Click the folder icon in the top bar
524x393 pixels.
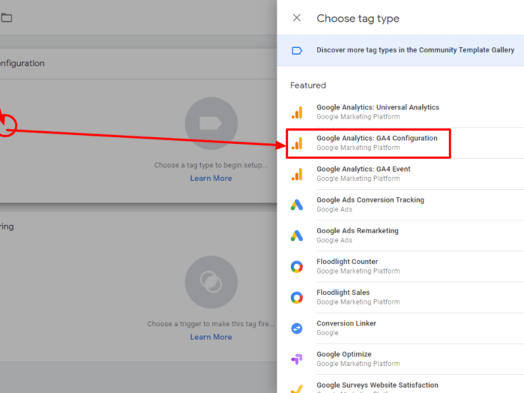point(6,17)
